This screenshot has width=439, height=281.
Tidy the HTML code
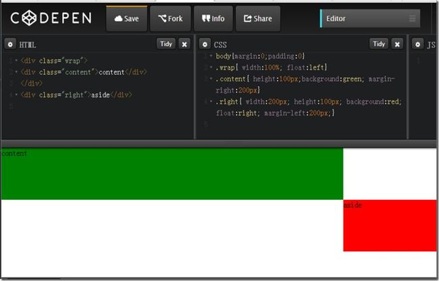click(166, 44)
